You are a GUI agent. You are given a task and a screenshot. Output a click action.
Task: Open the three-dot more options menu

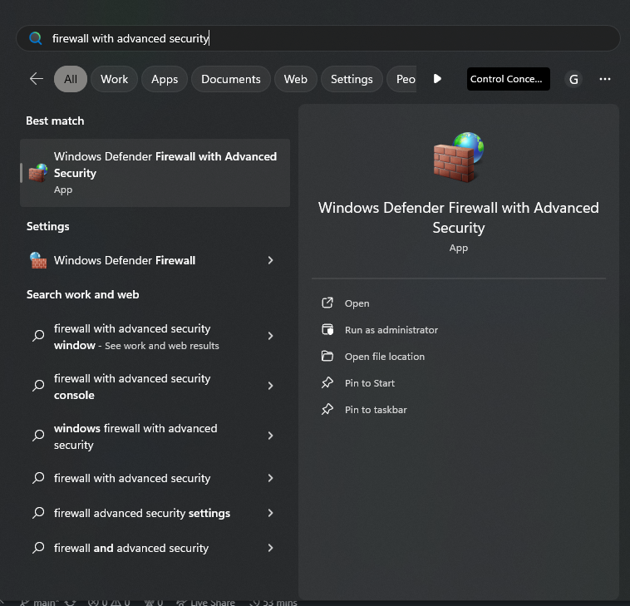[x=605, y=79]
